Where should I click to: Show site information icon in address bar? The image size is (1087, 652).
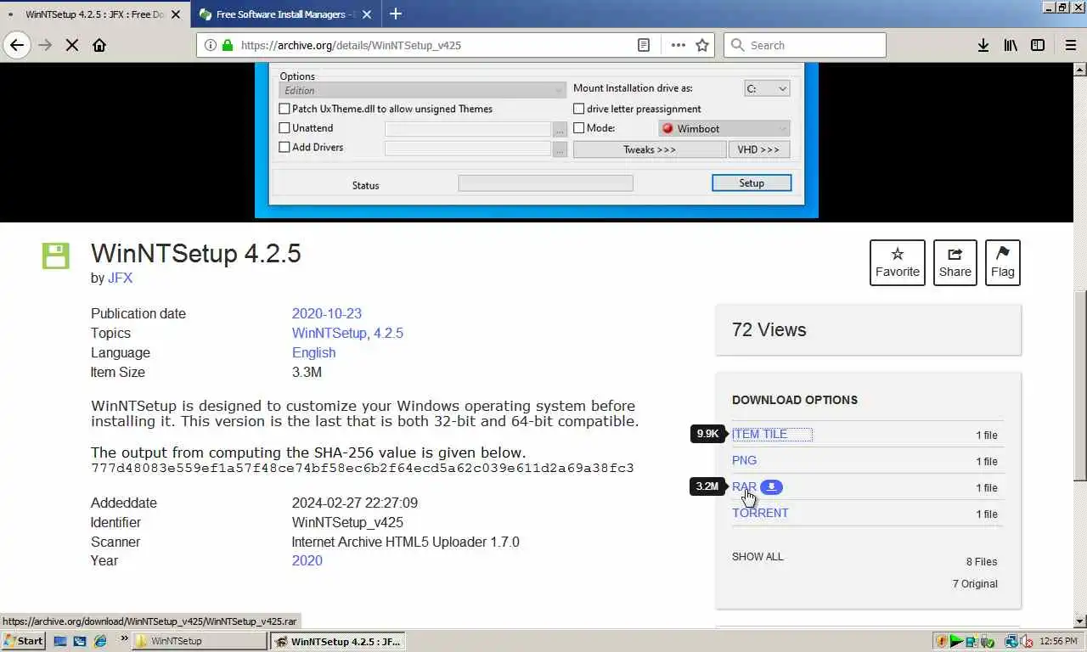click(211, 45)
